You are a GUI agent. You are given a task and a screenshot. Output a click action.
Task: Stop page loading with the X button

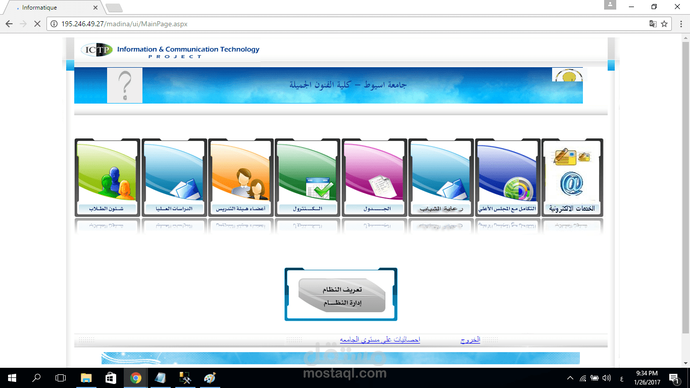click(x=37, y=24)
